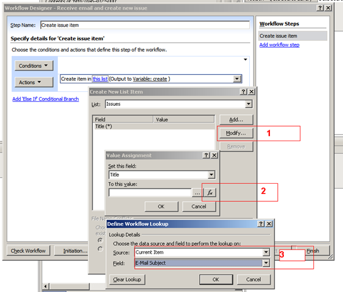343x292 pixels.
Task: Close the Value Assignment dialog
Action: coord(214,155)
